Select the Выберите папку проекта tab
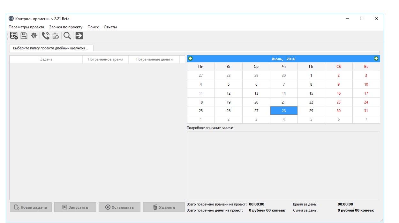 pyautogui.click(x=51, y=48)
